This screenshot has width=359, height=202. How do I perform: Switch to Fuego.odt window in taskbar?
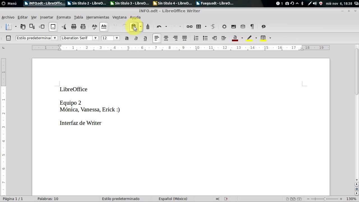point(215,3)
